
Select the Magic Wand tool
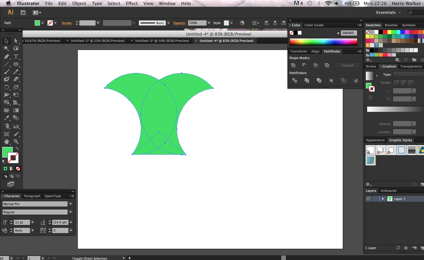(7, 48)
